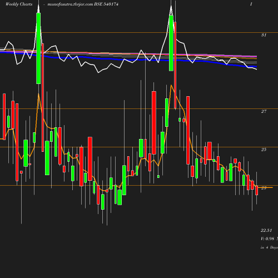The height and width of the screenshot is (278, 278).
Task: Select the "munafasutra.tbrjar.com BSE 540174" header text
Action: point(83,4)
